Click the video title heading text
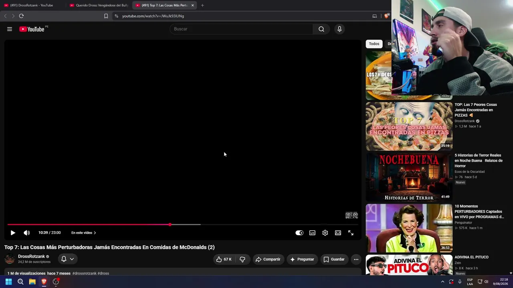The width and height of the screenshot is (513, 288). click(x=109, y=247)
